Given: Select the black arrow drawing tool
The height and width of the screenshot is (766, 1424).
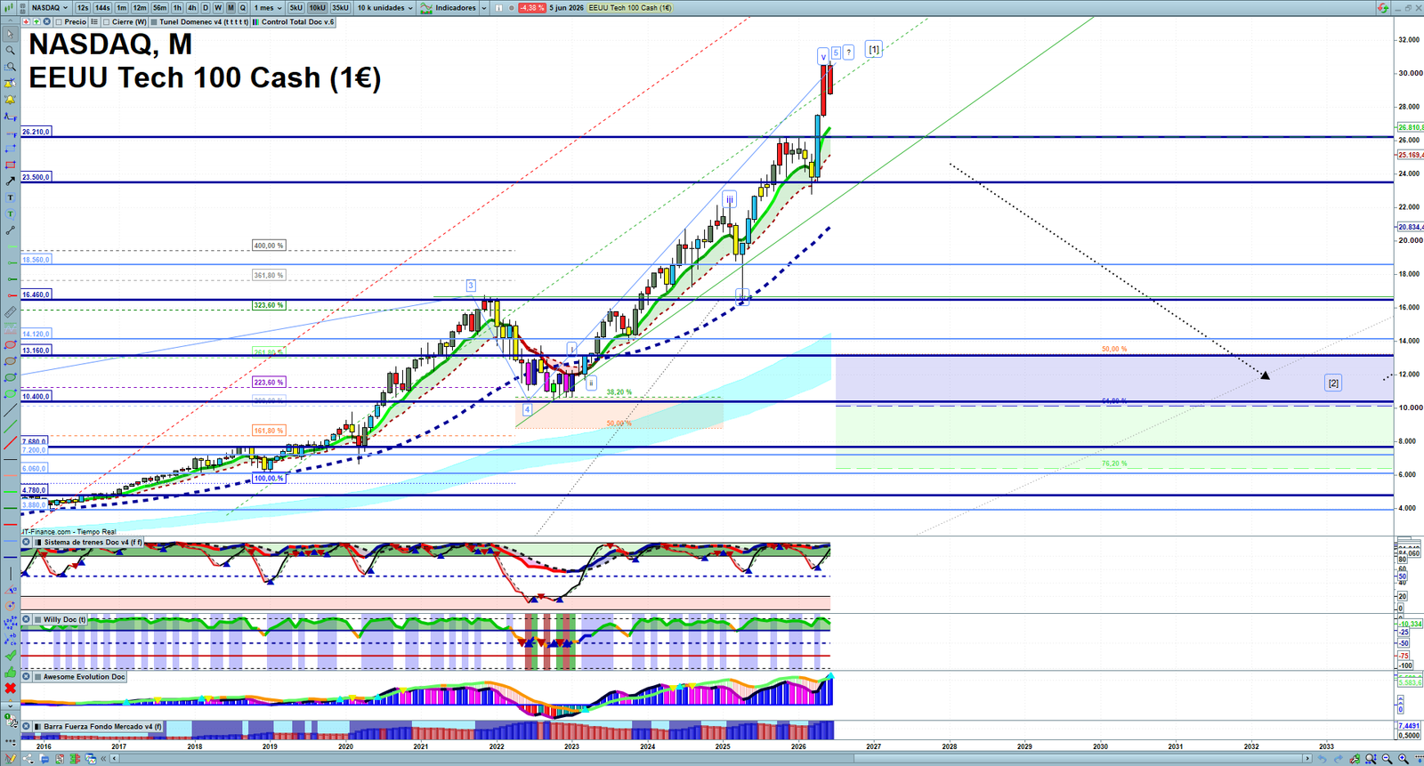Looking at the screenshot, I should pyautogui.click(x=10, y=181).
